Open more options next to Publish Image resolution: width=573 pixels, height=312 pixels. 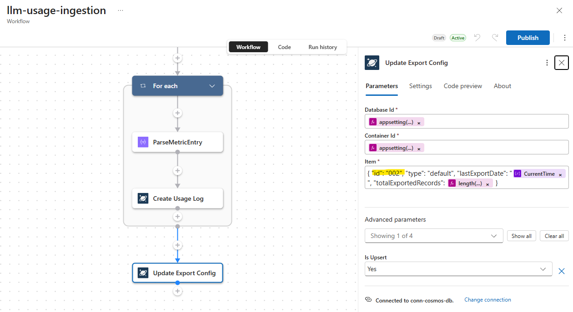point(565,38)
